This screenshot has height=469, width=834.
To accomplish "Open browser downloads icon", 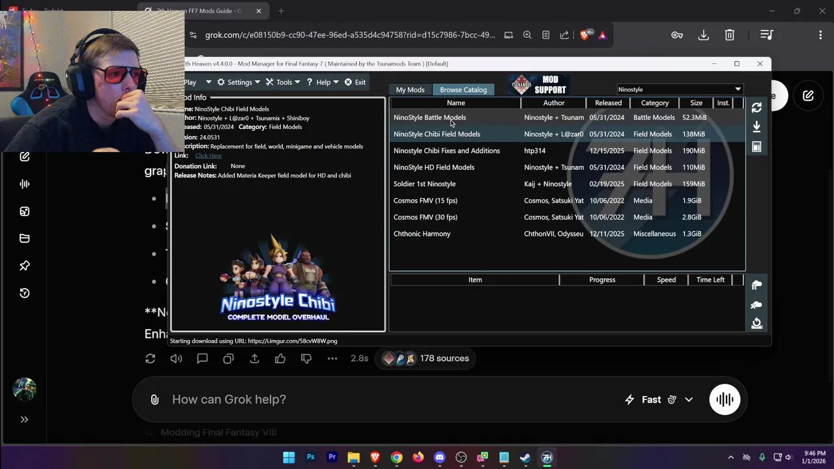I will (704, 35).
